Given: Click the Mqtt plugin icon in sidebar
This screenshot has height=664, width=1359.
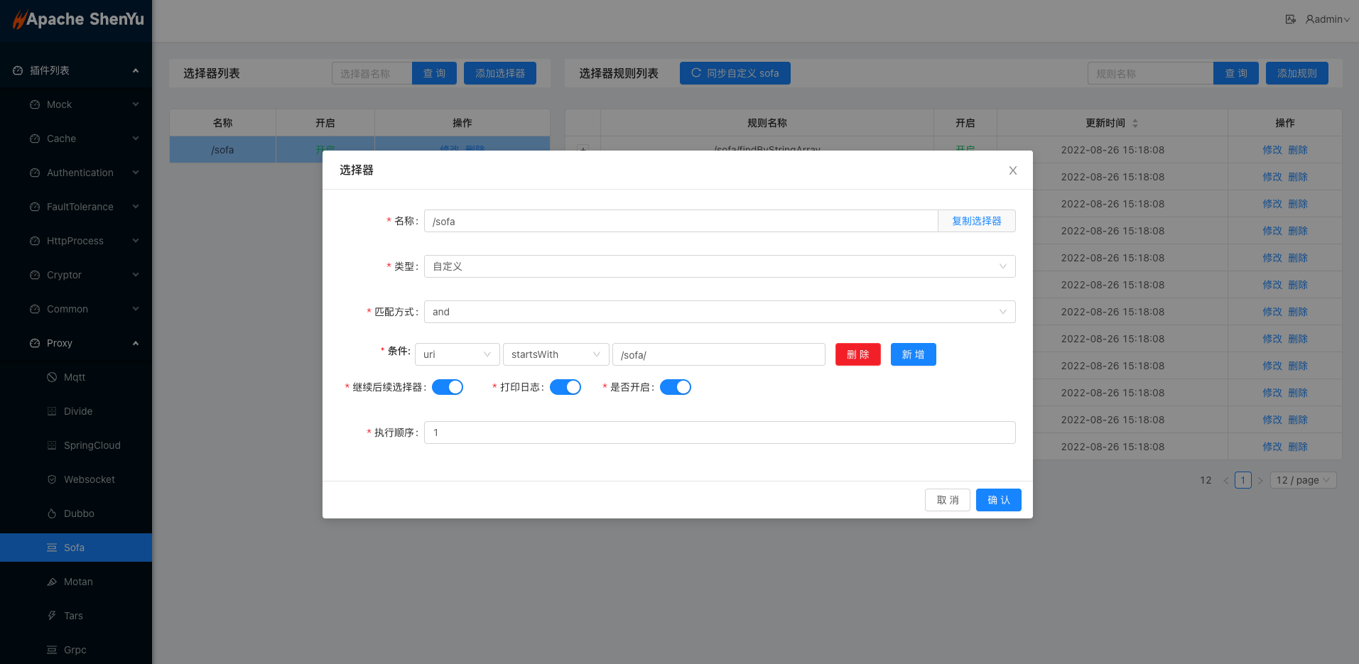Looking at the screenshot, I should click(52, 377).
